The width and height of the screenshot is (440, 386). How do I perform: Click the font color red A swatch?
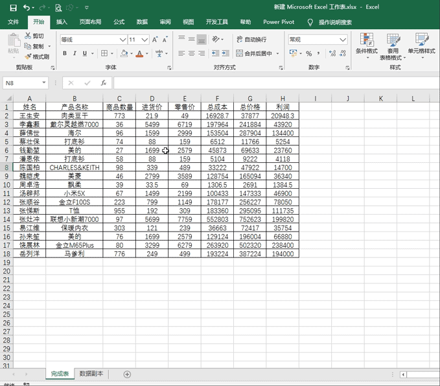tap(139, 53)
